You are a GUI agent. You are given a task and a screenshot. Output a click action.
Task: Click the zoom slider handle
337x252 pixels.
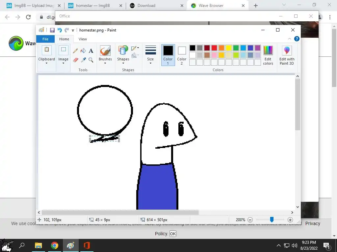pos(272,220)
